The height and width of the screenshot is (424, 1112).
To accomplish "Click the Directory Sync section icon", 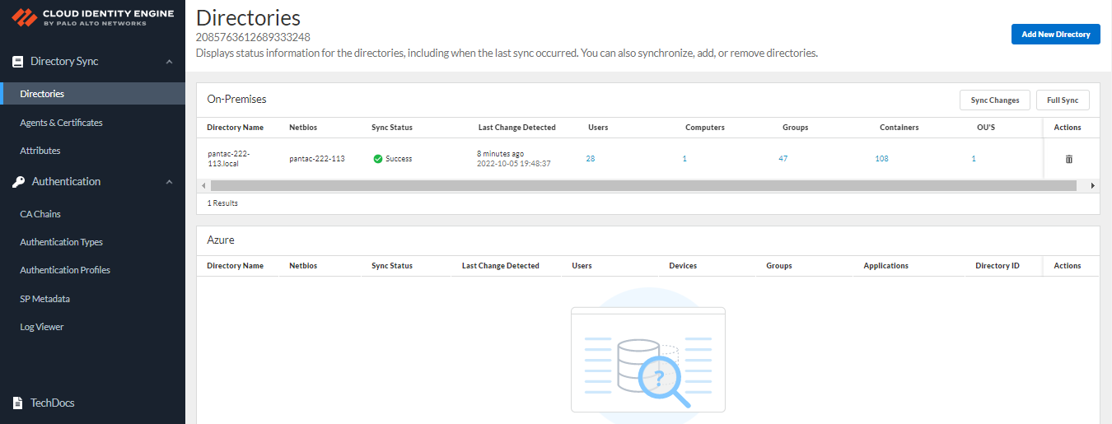I will (x=17, y=62).
